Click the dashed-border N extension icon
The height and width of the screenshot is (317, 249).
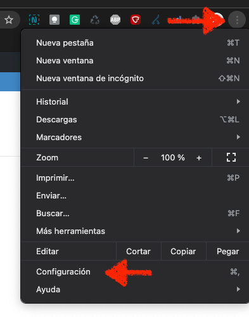point(34,20)
